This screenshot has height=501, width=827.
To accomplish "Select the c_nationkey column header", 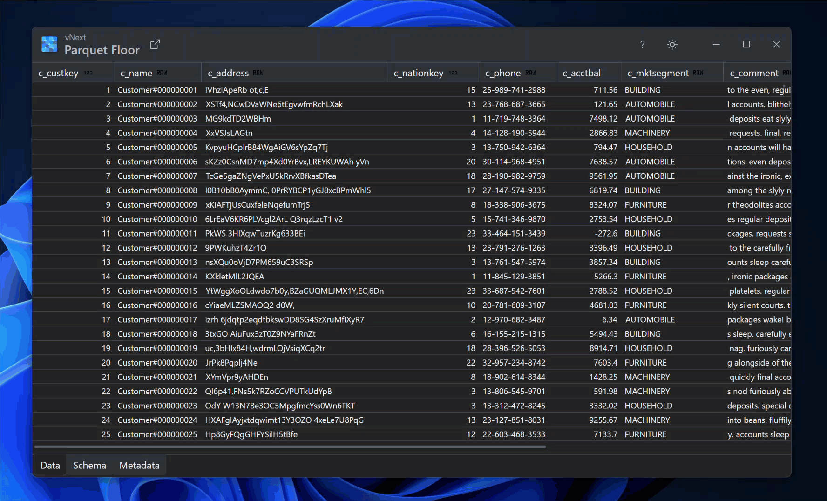I will pos(418,73).
